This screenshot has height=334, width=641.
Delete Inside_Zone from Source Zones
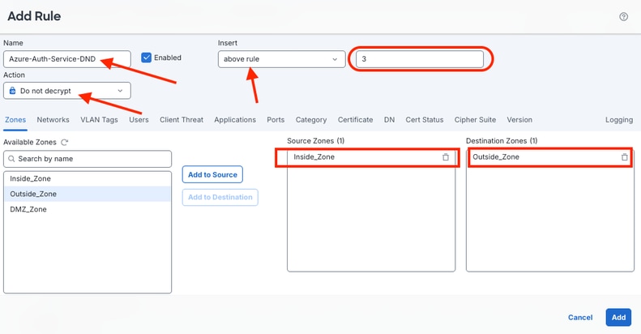[x=446, y=157]
